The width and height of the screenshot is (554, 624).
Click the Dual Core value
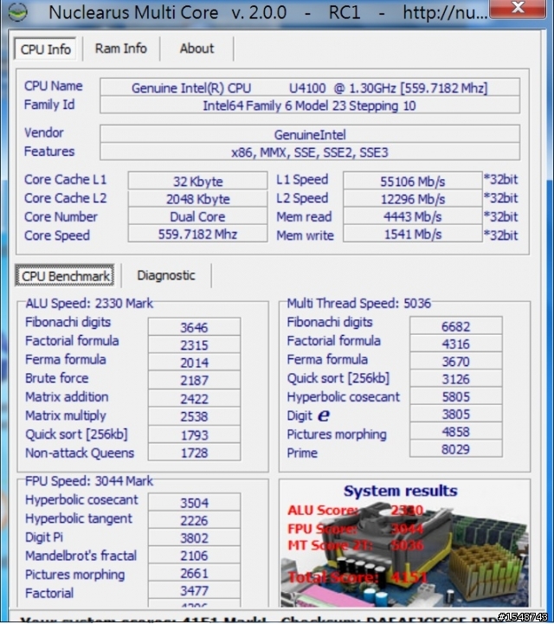click(197, 216)
